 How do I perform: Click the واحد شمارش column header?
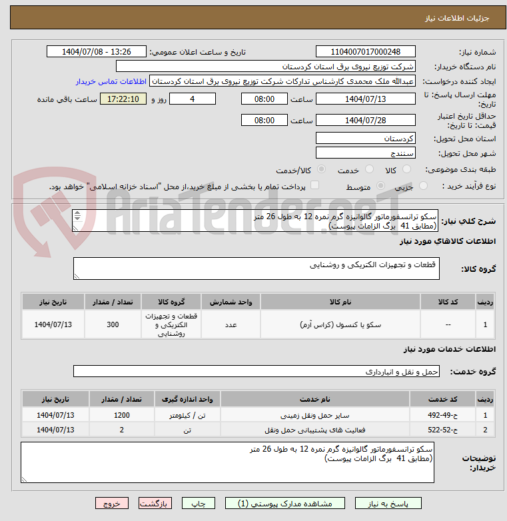coord(231,302)
